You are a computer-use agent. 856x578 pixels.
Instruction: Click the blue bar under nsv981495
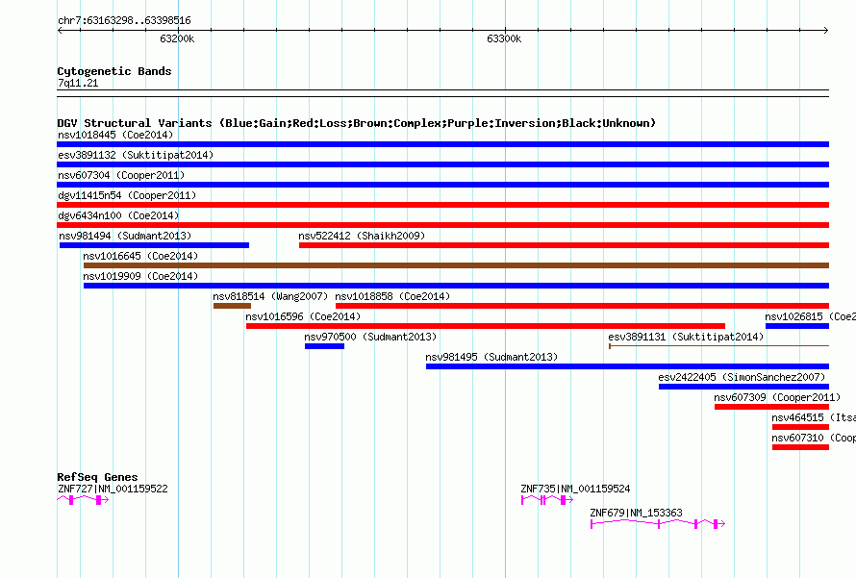pyautogui.click(x=627, y=366)
